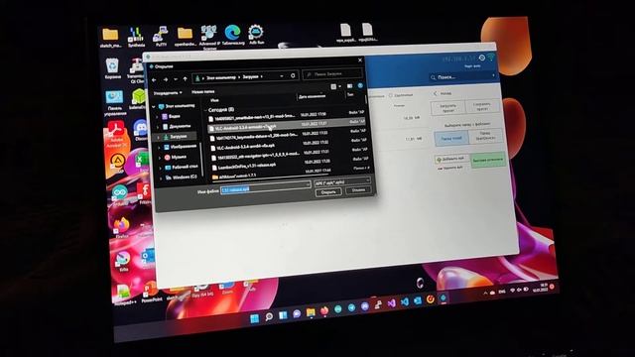635x357 pixels.
Task: Select Windows (C:) drive in tree
Action: pos(181,178)
